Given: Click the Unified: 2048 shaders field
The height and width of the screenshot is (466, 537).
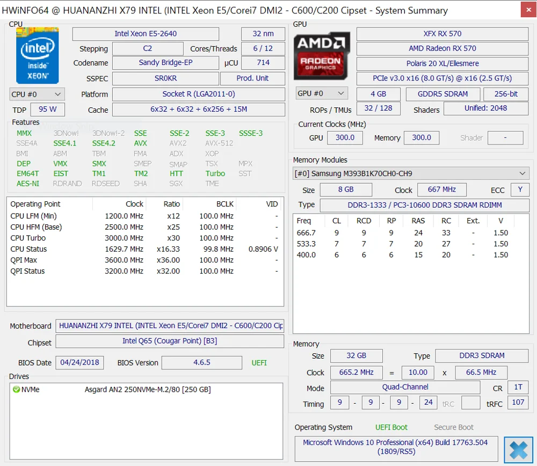Looking at the screenshot, I should [x=486, y=108].
